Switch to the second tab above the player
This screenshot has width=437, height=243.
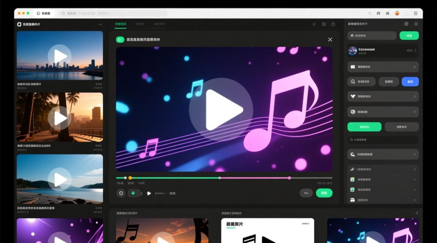(x=140, y=24)
